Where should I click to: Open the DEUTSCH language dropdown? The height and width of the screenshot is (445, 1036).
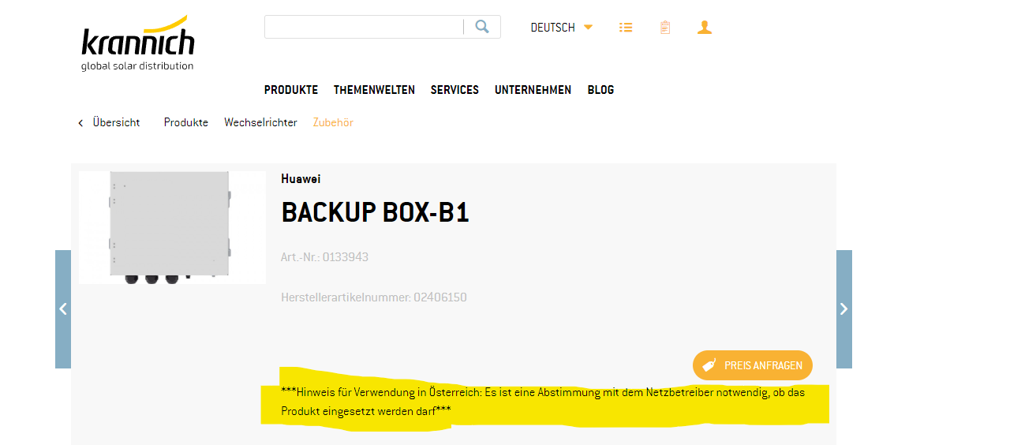[561, 27]
